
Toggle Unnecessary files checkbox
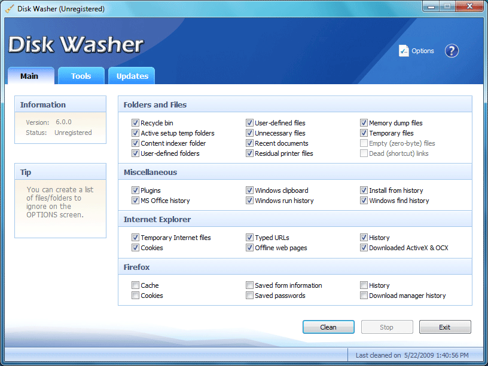tap(249, 133)
